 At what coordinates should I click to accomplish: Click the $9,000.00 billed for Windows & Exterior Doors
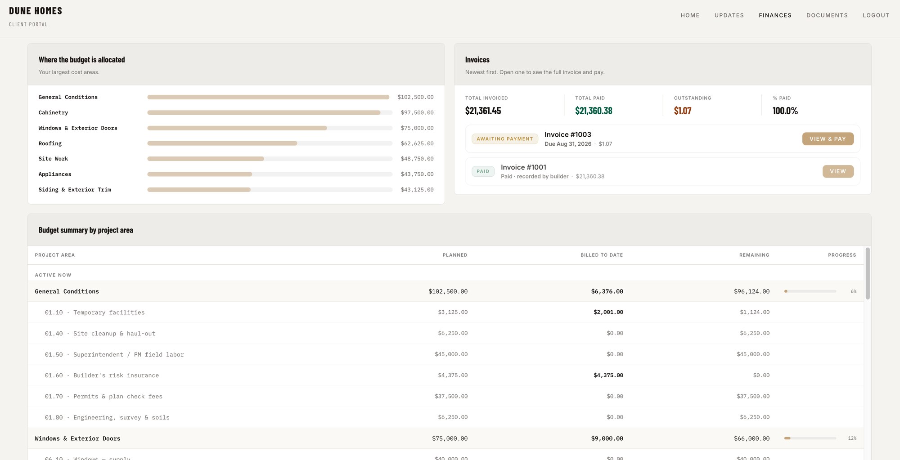(607, 438)
